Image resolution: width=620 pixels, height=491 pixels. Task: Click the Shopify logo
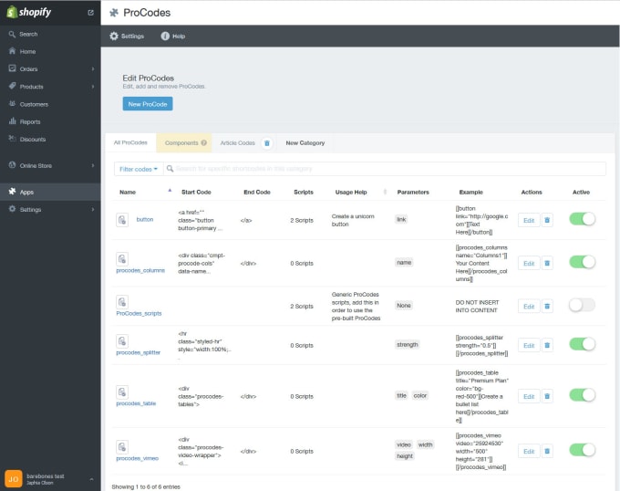pyautogui.click(x=29, y=12)
